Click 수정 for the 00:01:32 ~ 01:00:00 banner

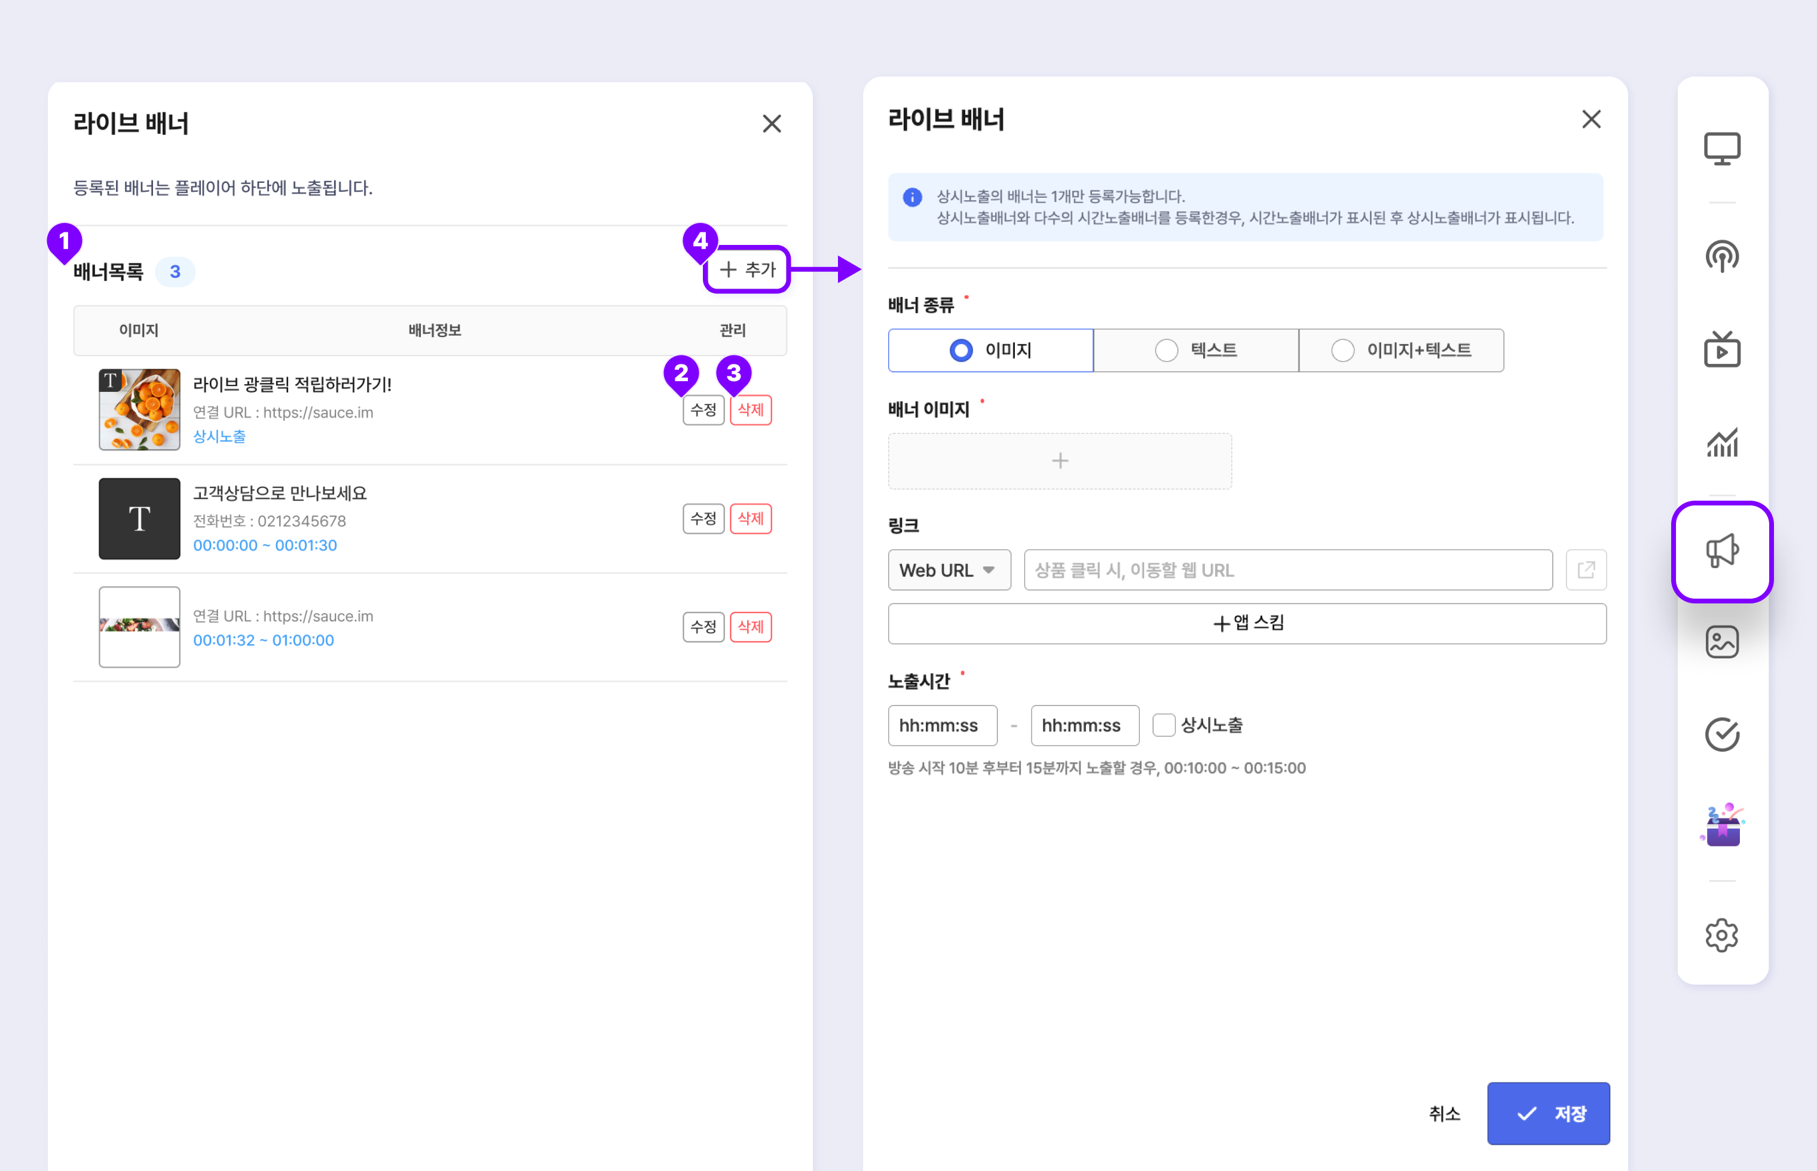(703, 627)
